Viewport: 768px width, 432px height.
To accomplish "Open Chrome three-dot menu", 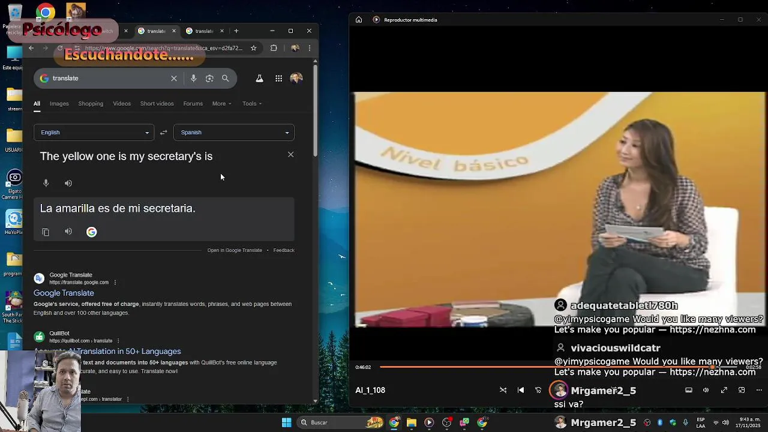I will pos(310,48).
